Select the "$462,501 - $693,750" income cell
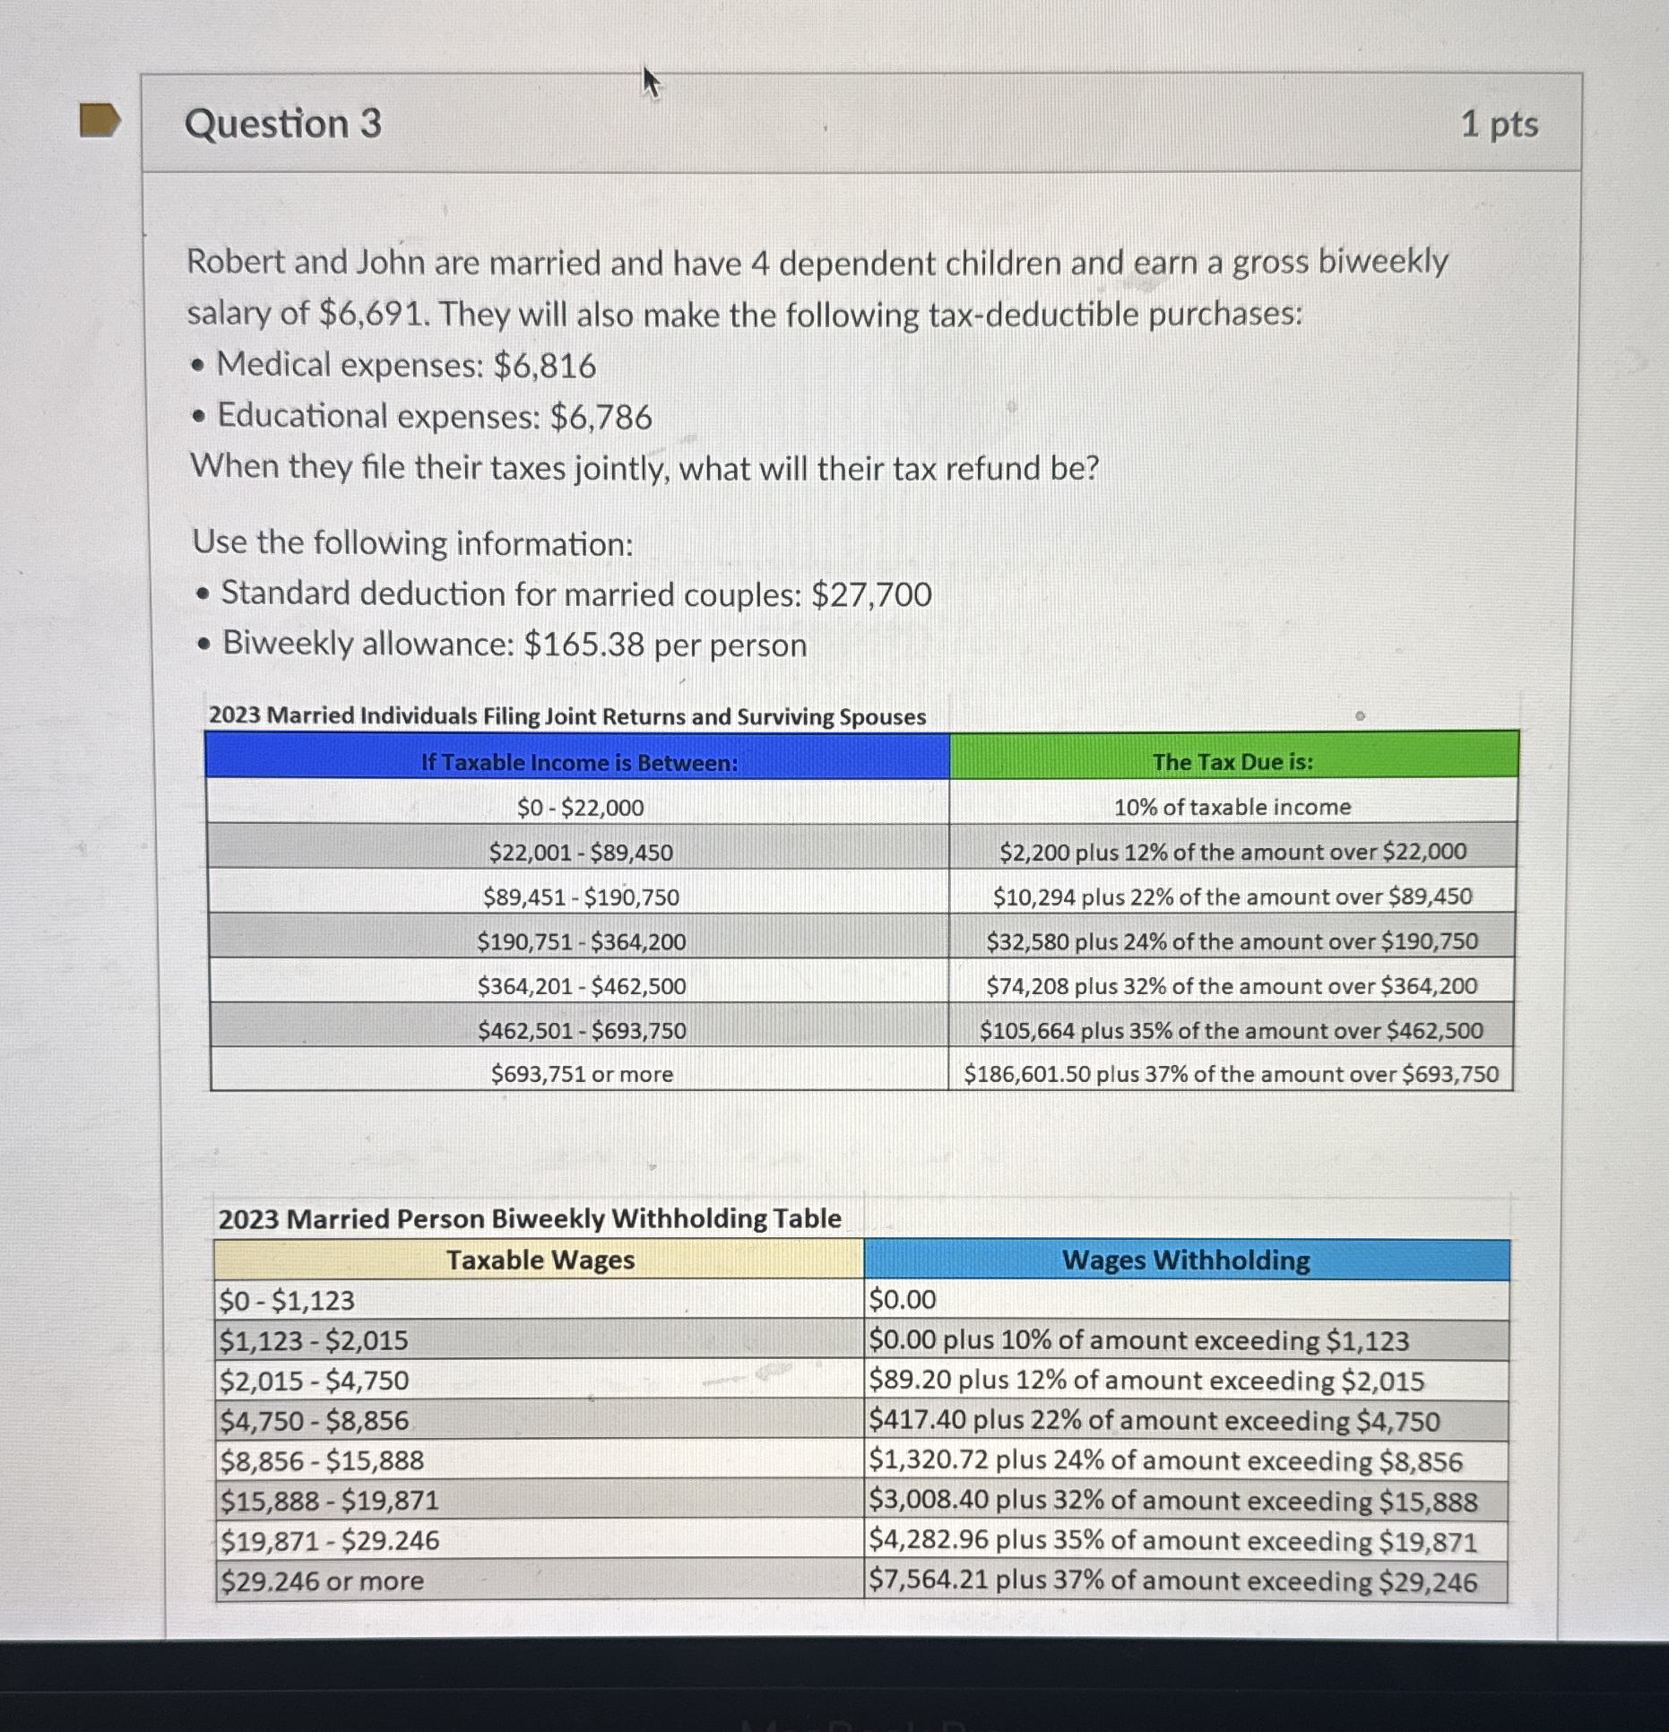1669x1732 pixels. pos(580,1025)
